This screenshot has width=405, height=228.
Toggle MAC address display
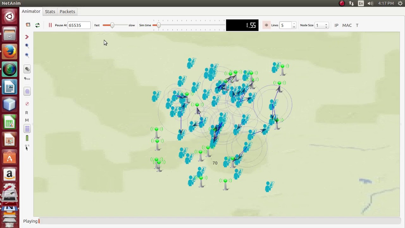(347, 25)
